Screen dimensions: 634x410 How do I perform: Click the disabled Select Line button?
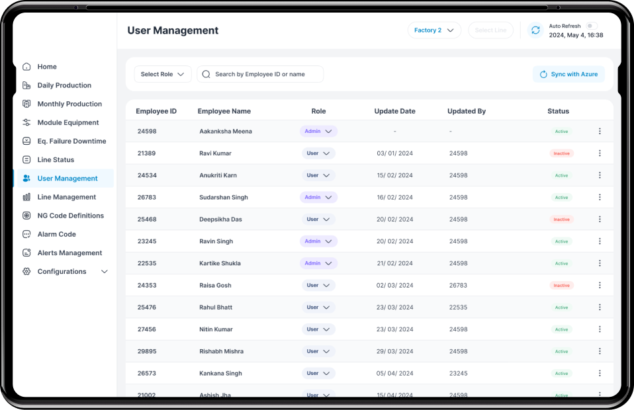pyautogui.click(x=490, y=30)
